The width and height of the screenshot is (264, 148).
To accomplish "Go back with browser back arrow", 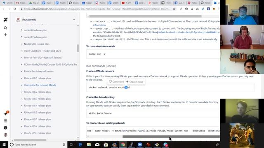I will pos(4,9).
